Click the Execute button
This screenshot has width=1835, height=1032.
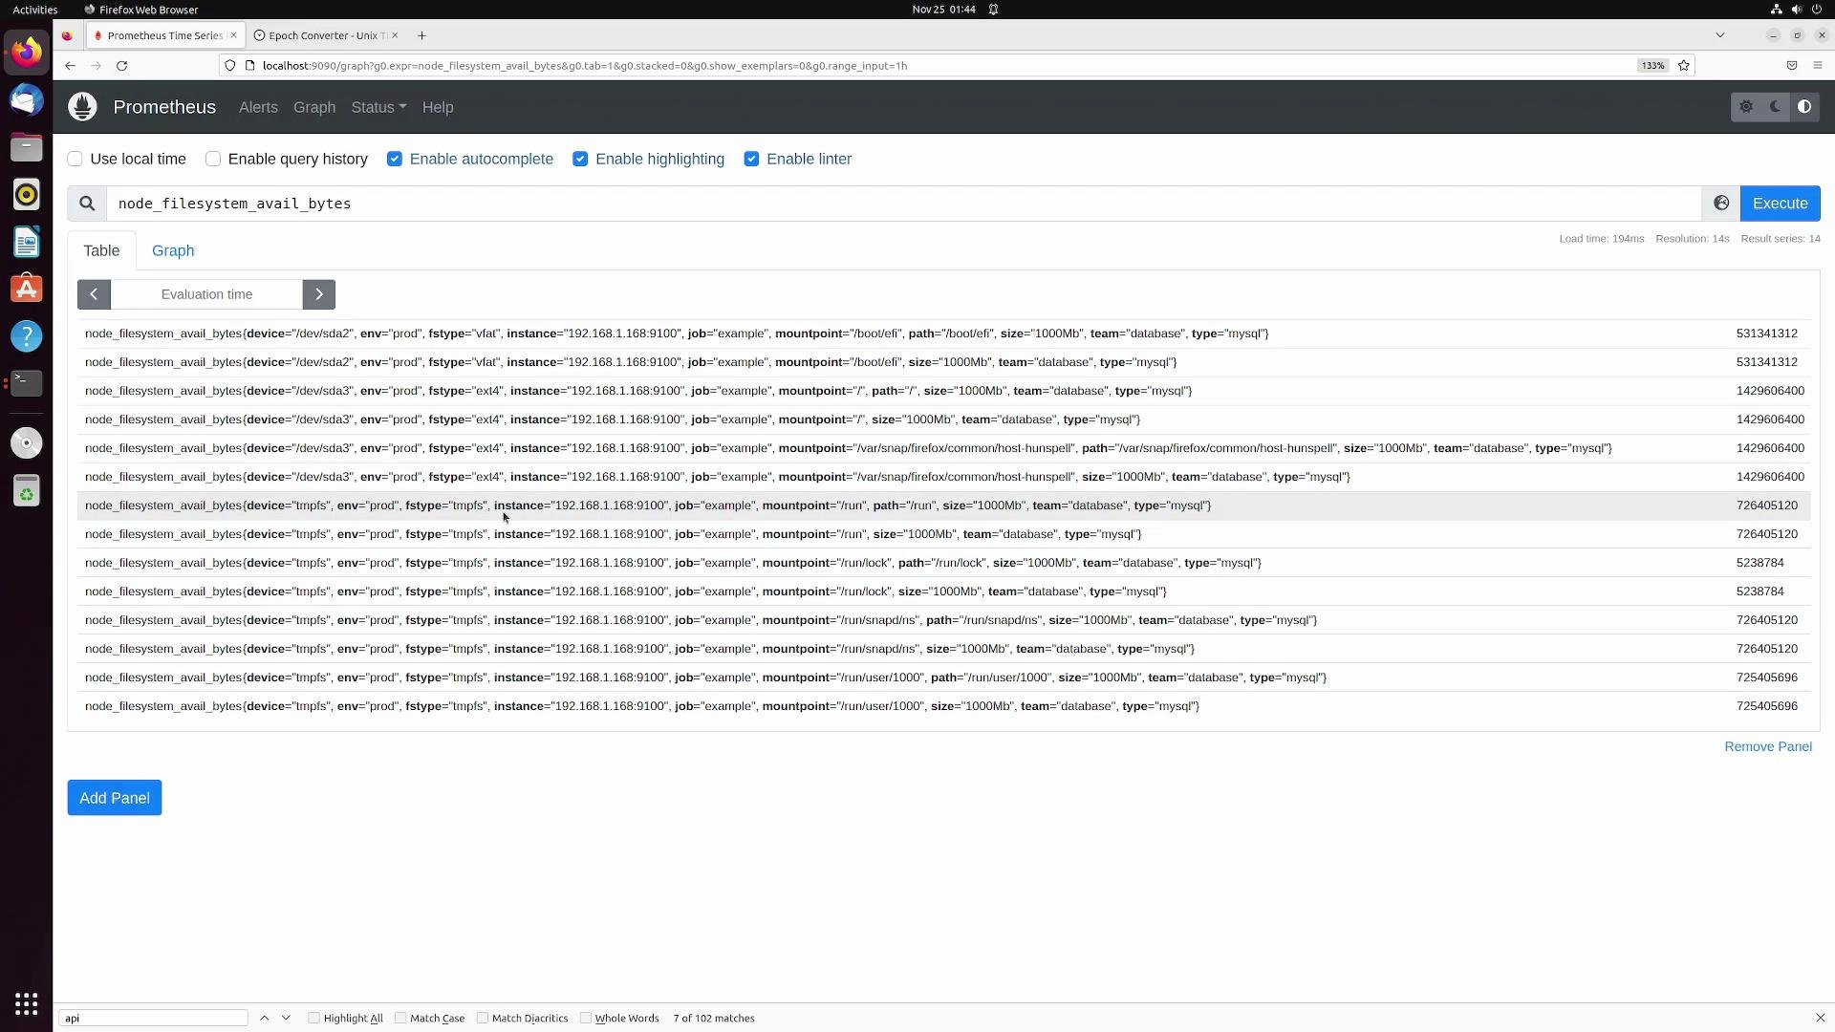point(1780,204)
